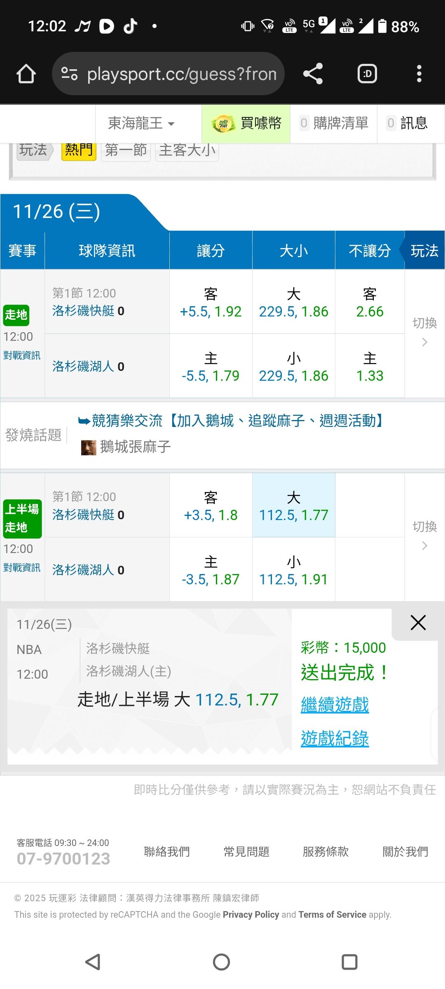
Task: Click the 繼續遊戲 link
Action: point(335,705)
